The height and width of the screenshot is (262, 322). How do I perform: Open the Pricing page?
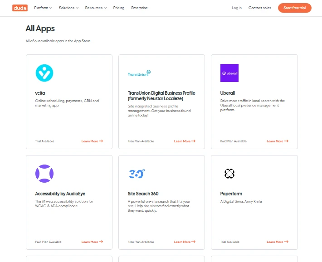119,8
